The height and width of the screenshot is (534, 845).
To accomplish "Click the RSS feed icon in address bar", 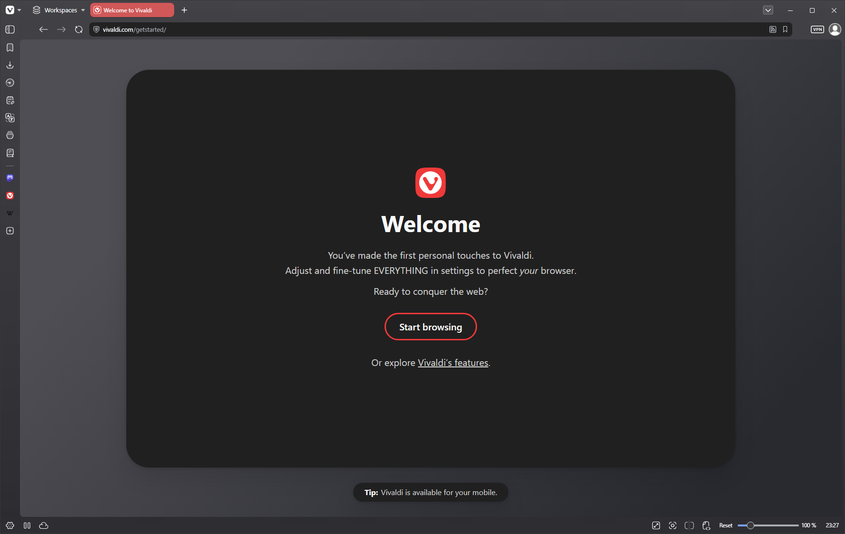I will (x=773, y=29).
